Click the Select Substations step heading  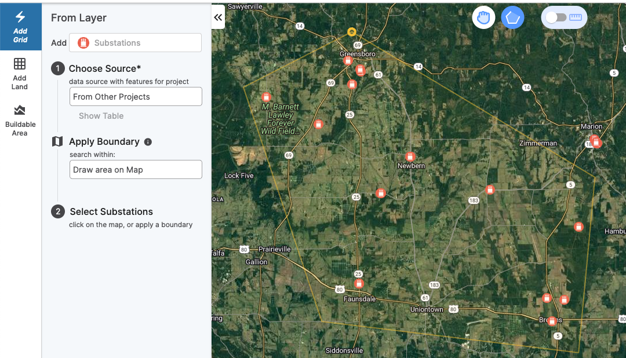[111, 211]
